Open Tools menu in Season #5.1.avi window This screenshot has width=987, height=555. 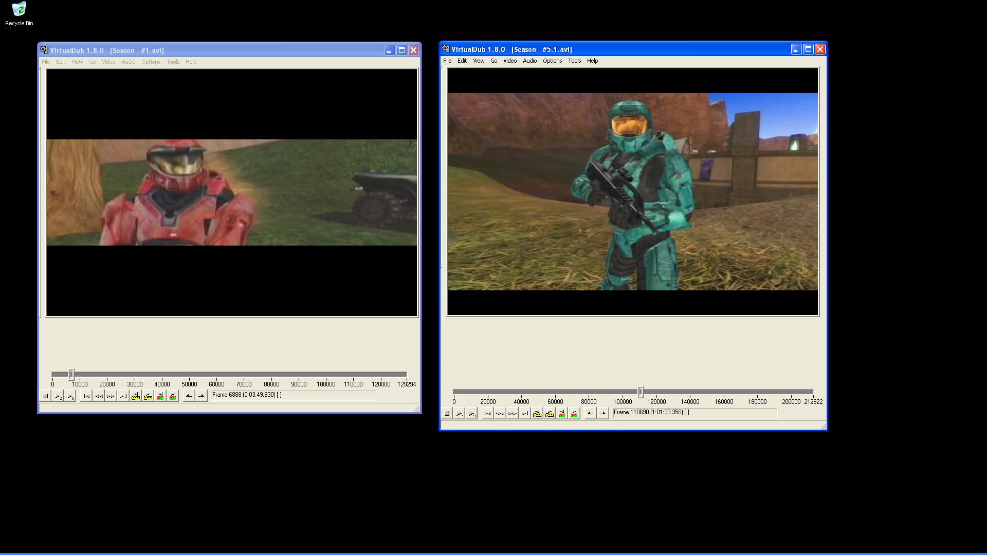575,61
